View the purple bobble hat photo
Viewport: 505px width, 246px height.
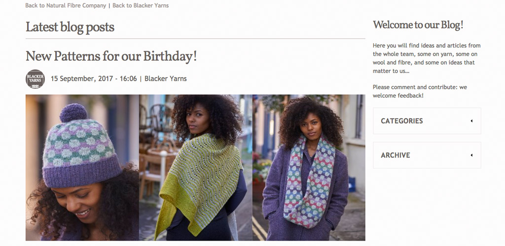tap(82, 167)
